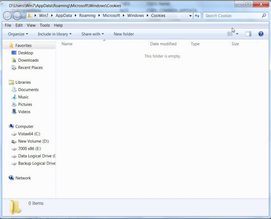Open the Help menu
The image size is (271, 219).
click(58, 25)
